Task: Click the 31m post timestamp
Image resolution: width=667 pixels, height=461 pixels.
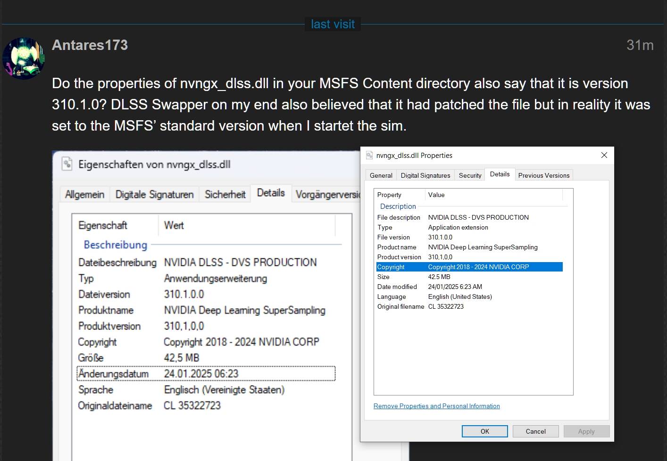Action: [640, 45]
